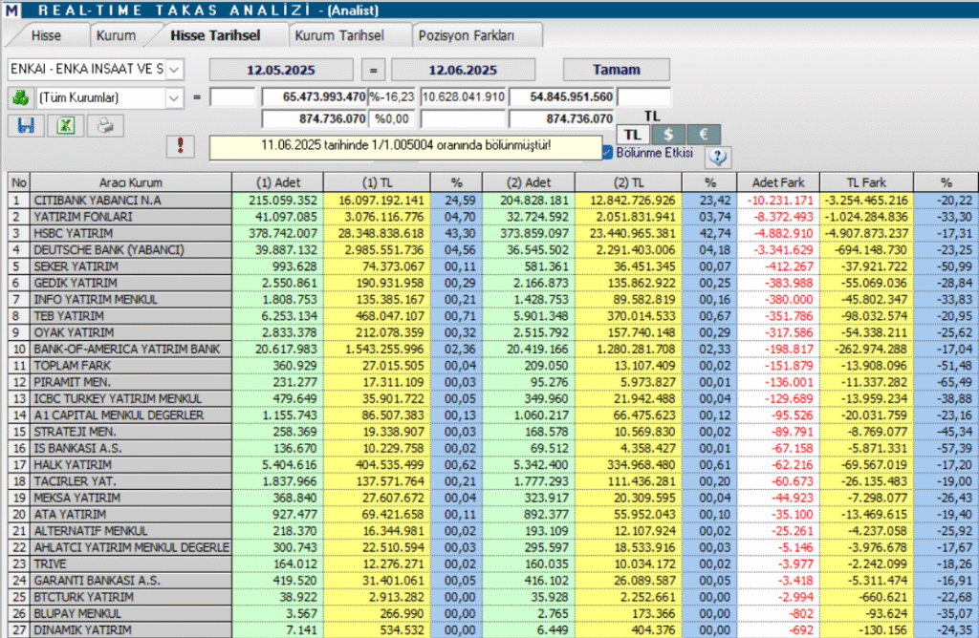
Task: Sort by (1) Adet column header
Action: coord(278,182)
